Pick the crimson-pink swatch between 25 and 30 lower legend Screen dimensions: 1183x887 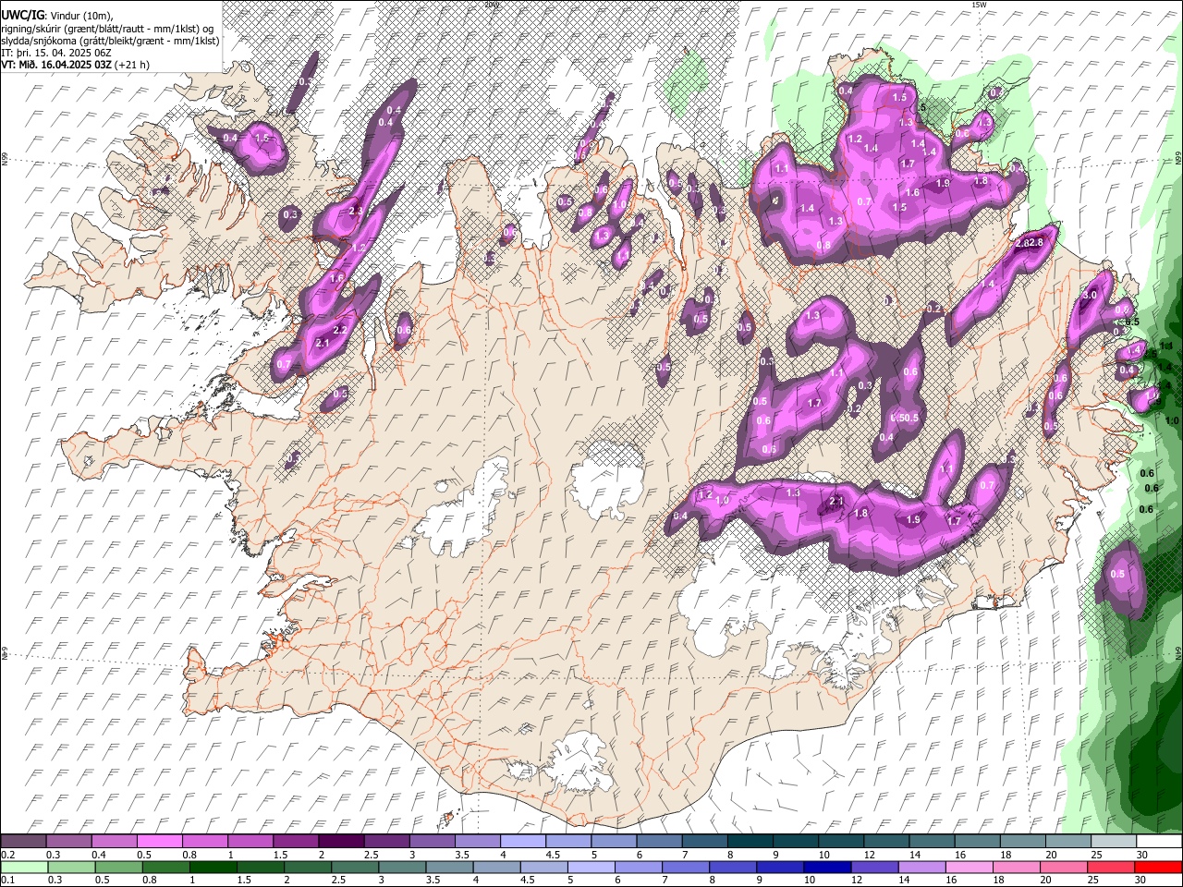[1112, 868]
